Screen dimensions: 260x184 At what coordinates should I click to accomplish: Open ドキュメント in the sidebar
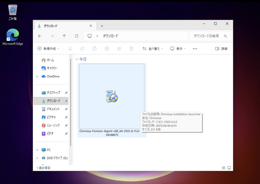51,109
